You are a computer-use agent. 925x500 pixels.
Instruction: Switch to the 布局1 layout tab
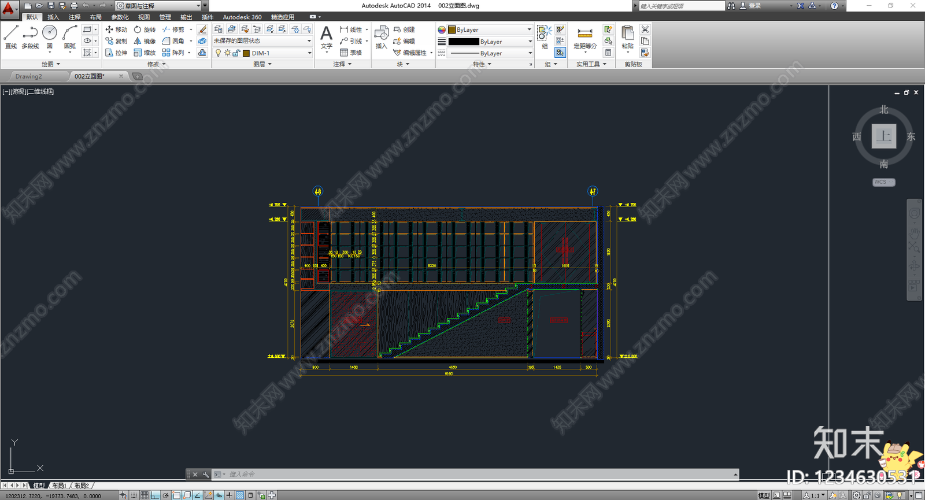[x=59, y=486]
